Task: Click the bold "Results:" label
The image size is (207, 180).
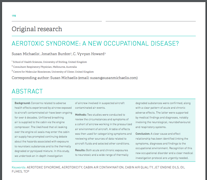Action: (81, 150)
